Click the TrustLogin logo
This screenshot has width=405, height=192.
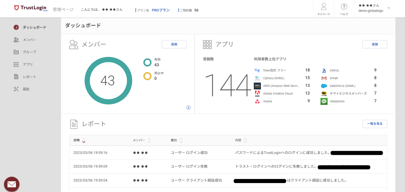pyautogui.click(x=30, y=8)
